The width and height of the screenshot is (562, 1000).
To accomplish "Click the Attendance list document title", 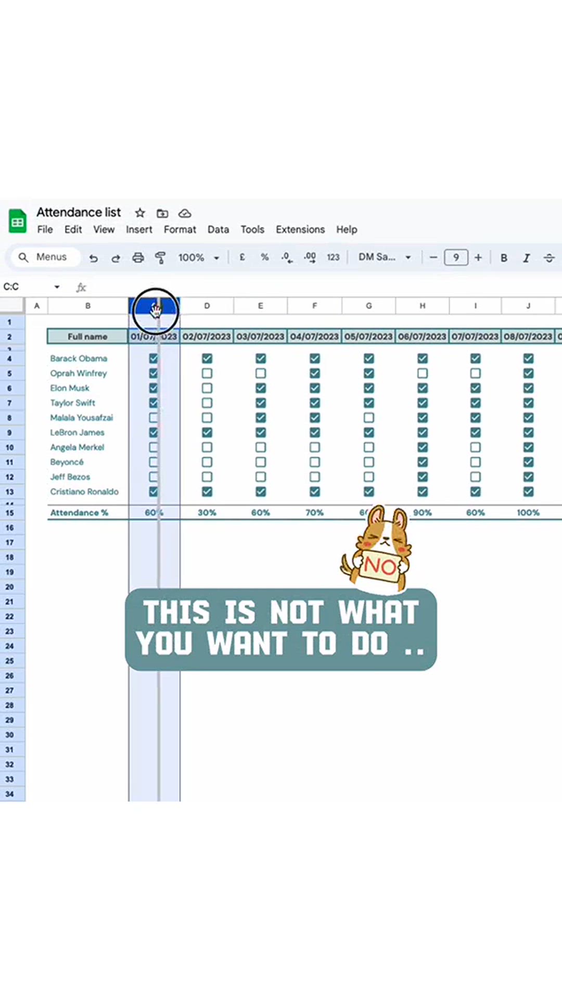I will pos(79,213).
